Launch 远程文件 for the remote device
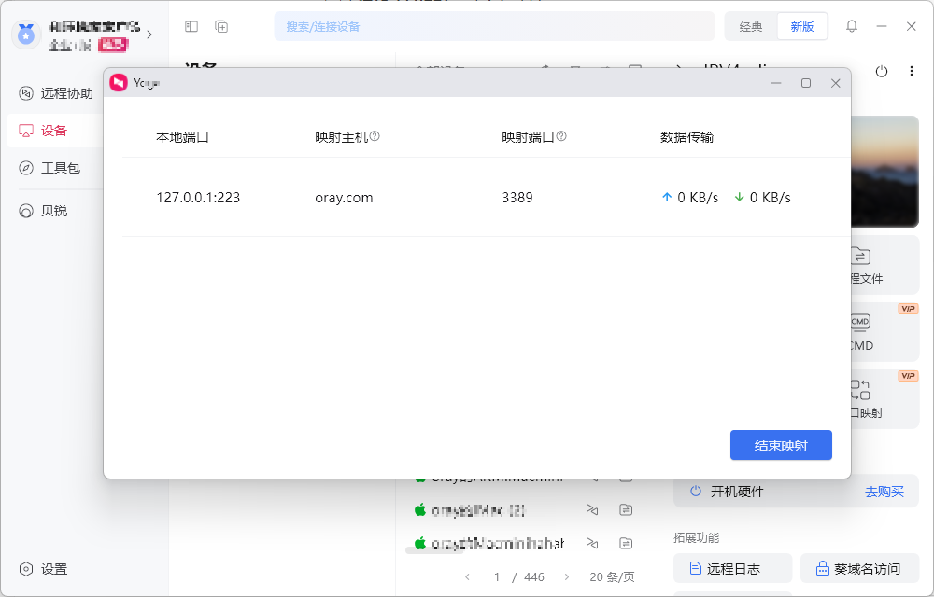Image resolution: width=934 pixels, height=597 pixels. (884, 265)
